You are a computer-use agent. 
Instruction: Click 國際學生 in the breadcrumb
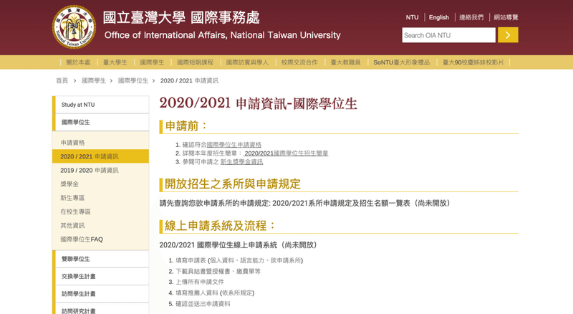94,80
